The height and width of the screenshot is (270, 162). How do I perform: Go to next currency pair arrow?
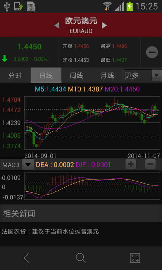click(104, 25)
